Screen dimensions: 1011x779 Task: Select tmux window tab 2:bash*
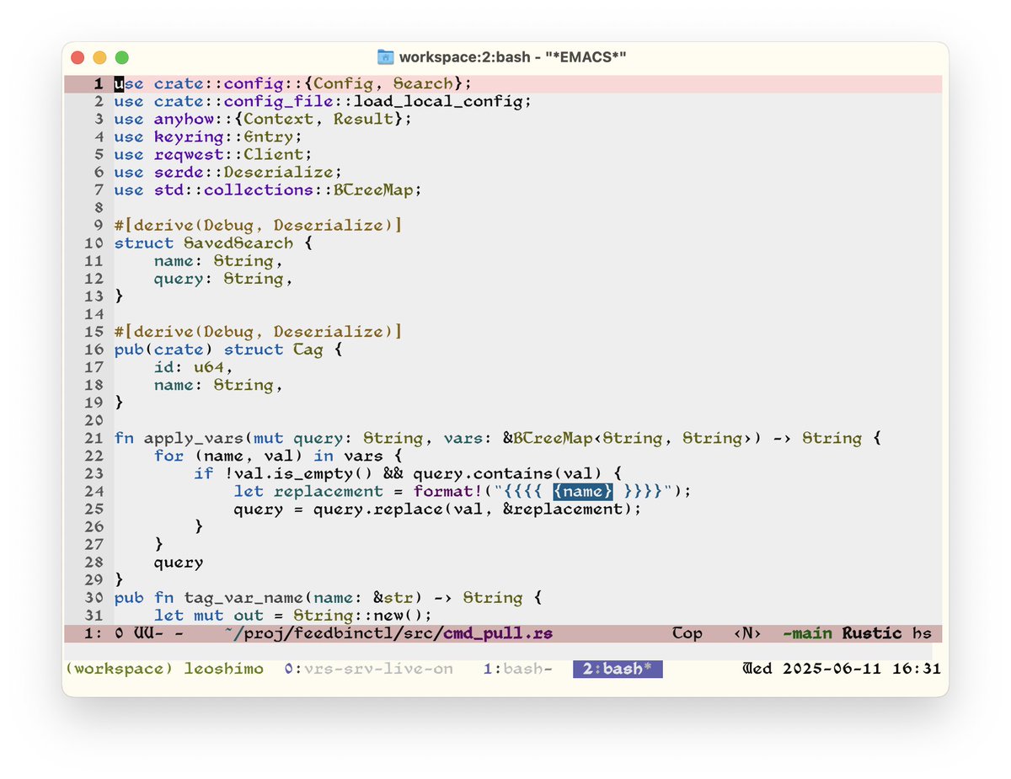click(x=617, y=669)
